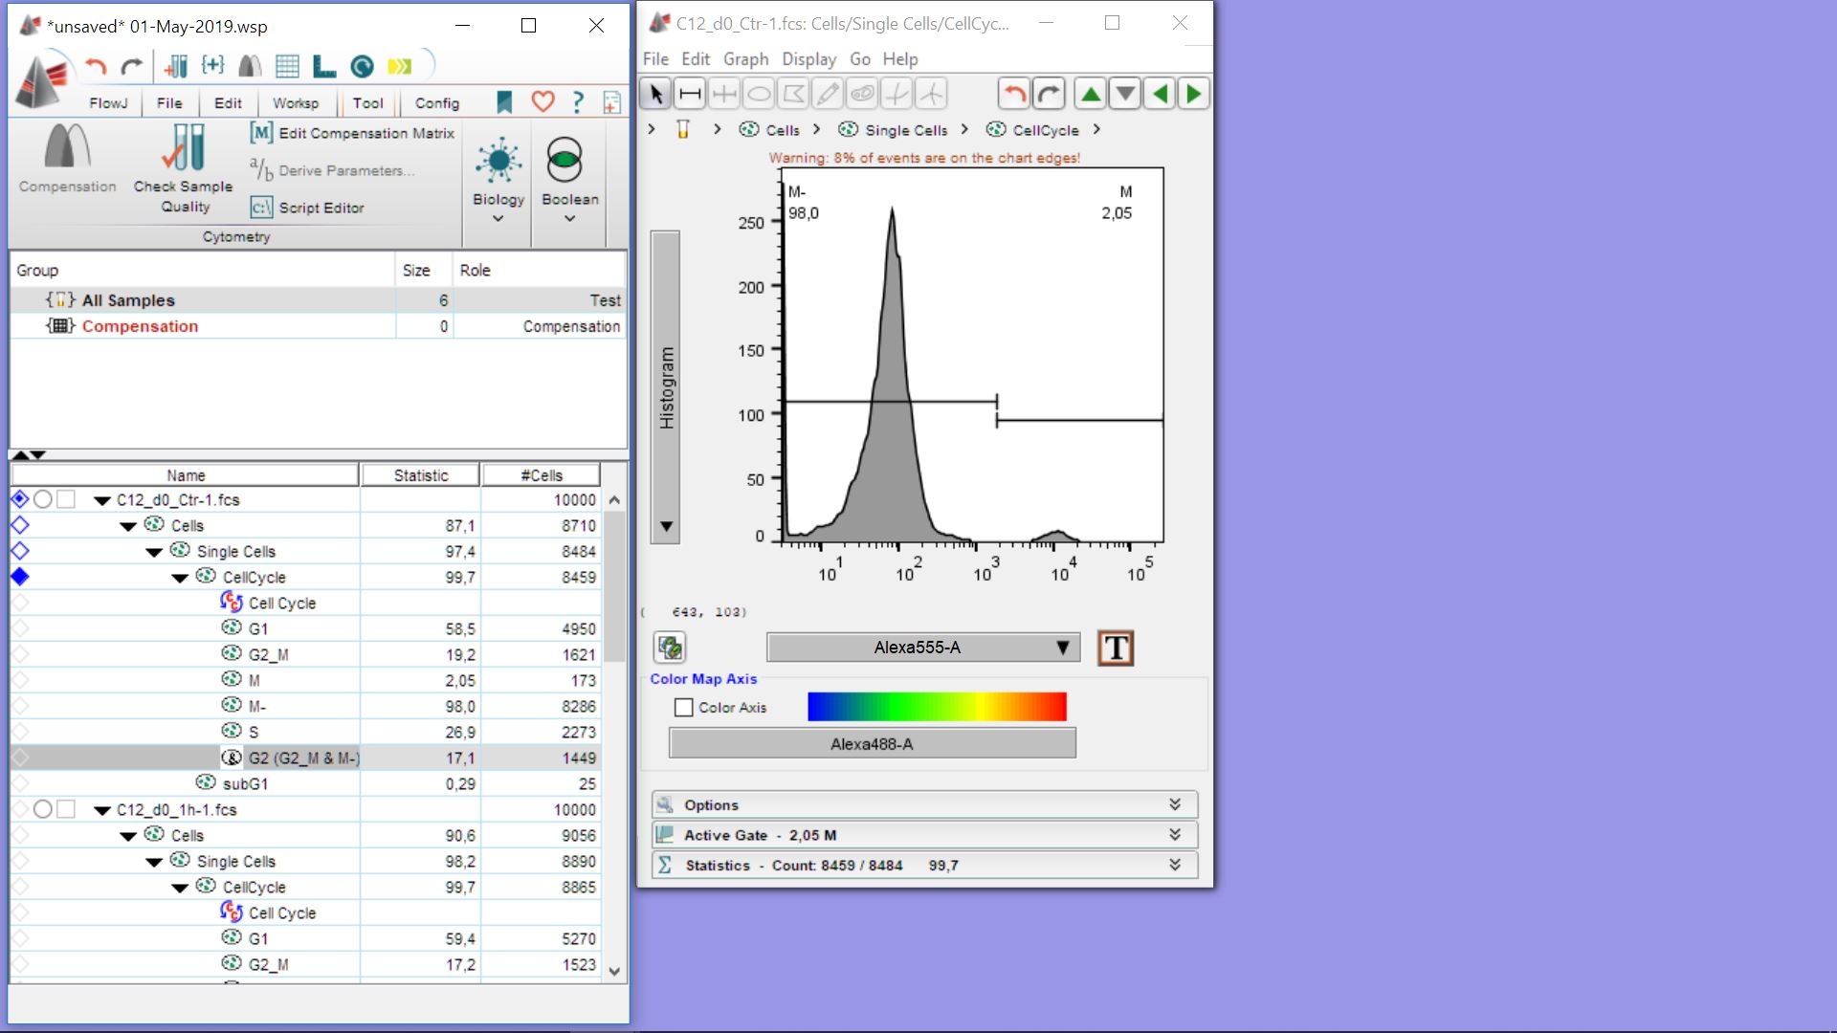This screenshot has height=1033, width=1837.
Task: Check the square box beside C12_d0_Ctr-1.fcs
Action: point(65,499)
